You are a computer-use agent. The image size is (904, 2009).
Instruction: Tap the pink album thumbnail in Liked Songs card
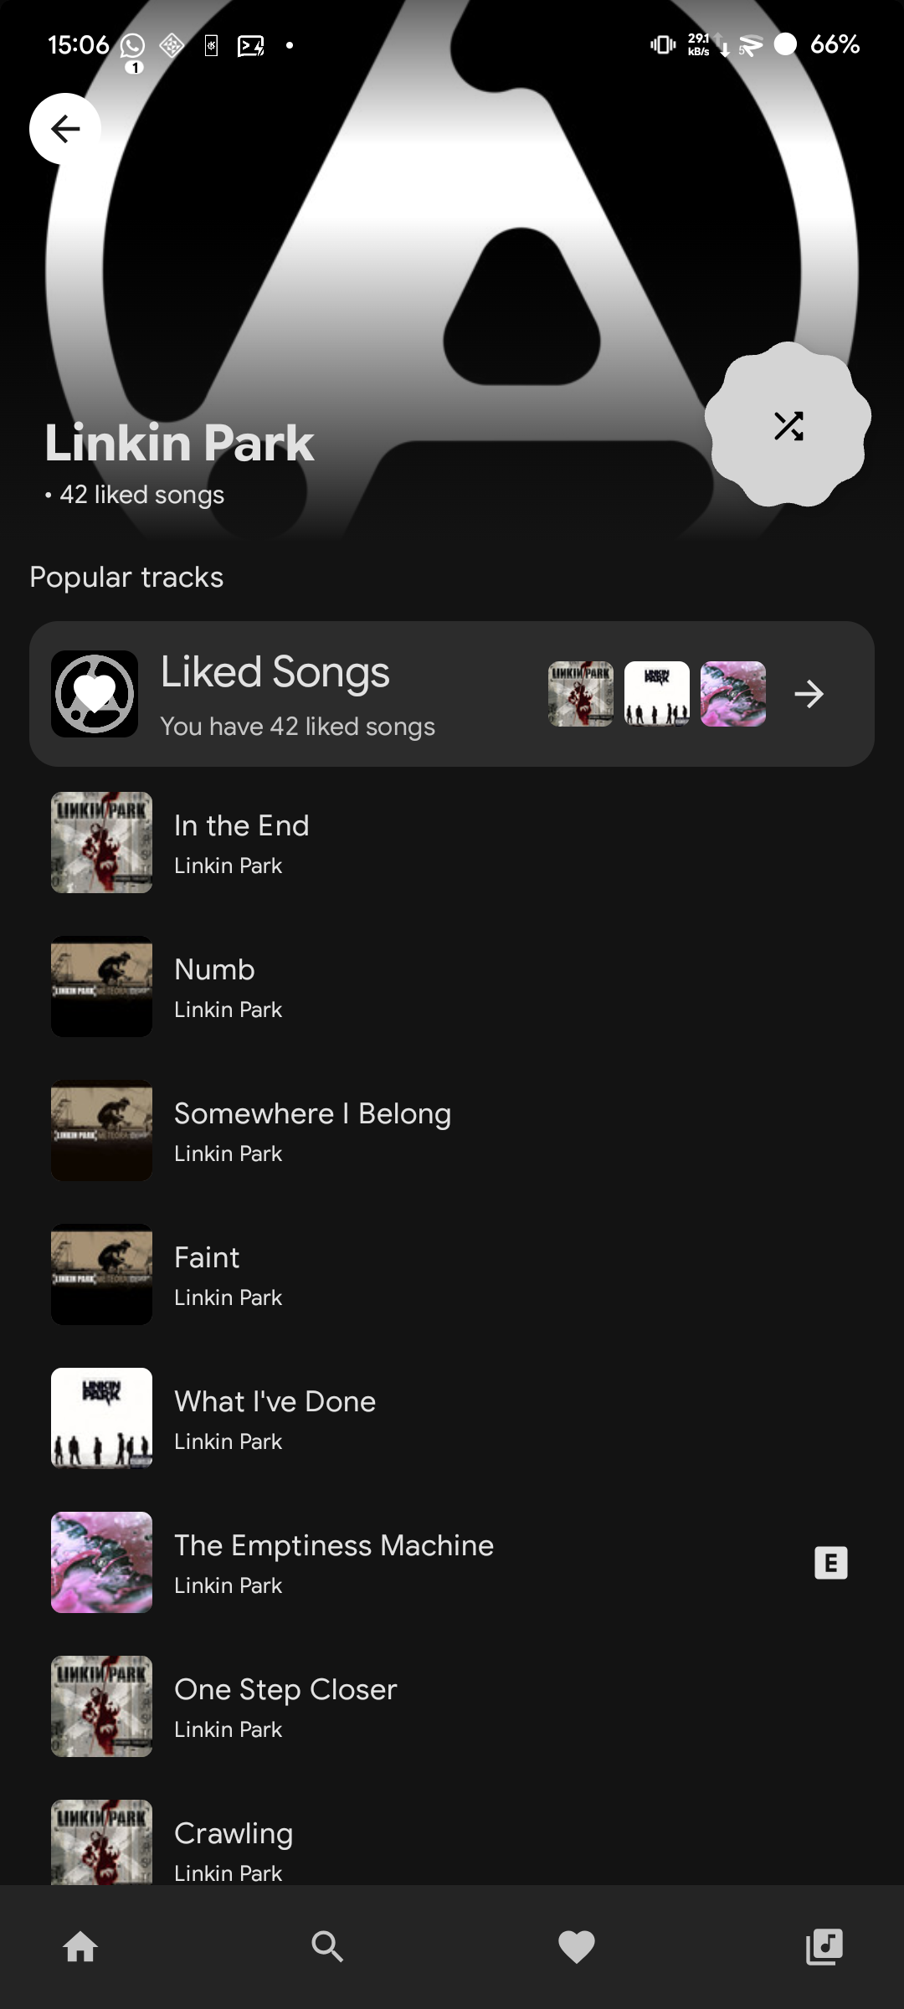click(x=733, y=694)
